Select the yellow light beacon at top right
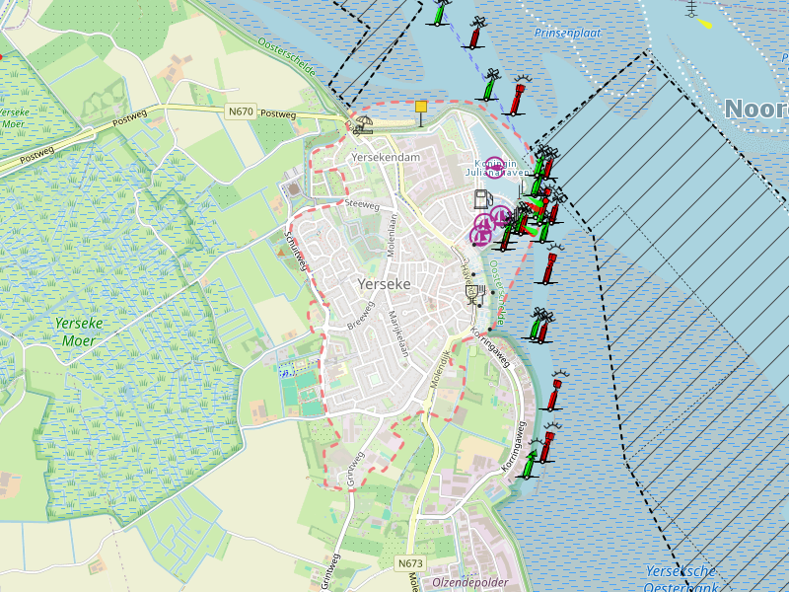The height and width of the screenshot is (592, 789). point(704,22)
